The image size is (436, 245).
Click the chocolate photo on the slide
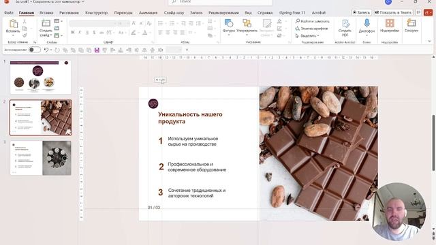(318, 154)
